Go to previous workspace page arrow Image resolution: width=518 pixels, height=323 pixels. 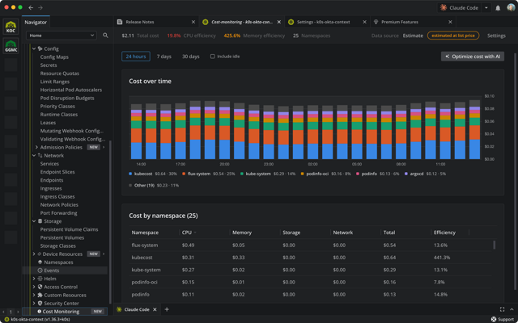click(3, 312)
